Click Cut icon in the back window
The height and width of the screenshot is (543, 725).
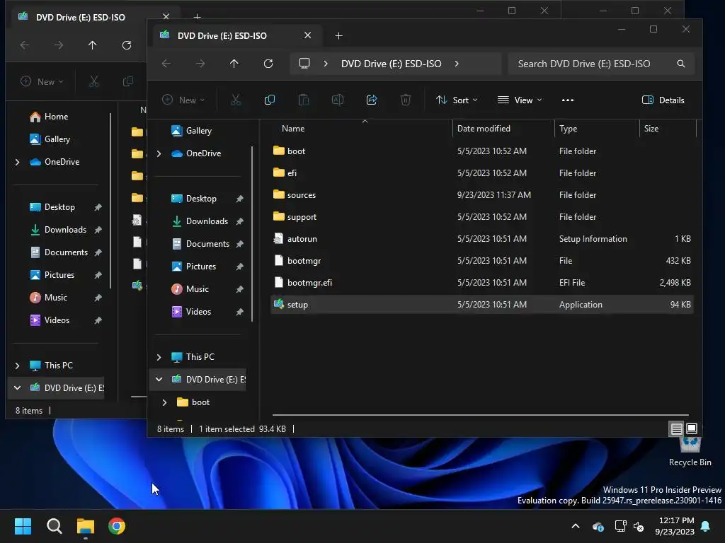pyautogui.click(x=94, y=82)
